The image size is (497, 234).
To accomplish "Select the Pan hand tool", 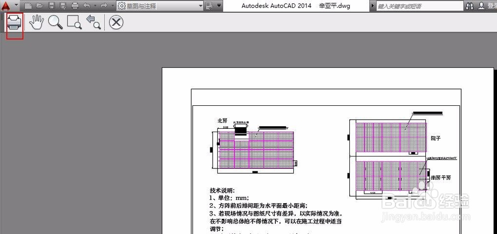I will tap(36, 22).
